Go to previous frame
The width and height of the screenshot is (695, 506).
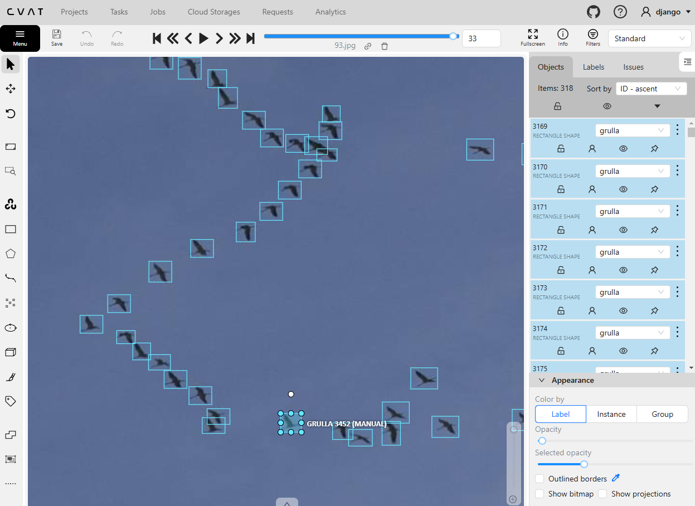188,38
